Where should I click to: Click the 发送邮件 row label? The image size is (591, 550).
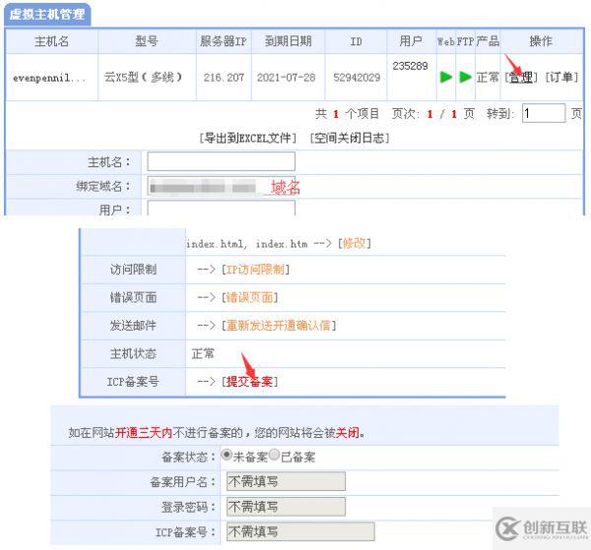[133, 326]
